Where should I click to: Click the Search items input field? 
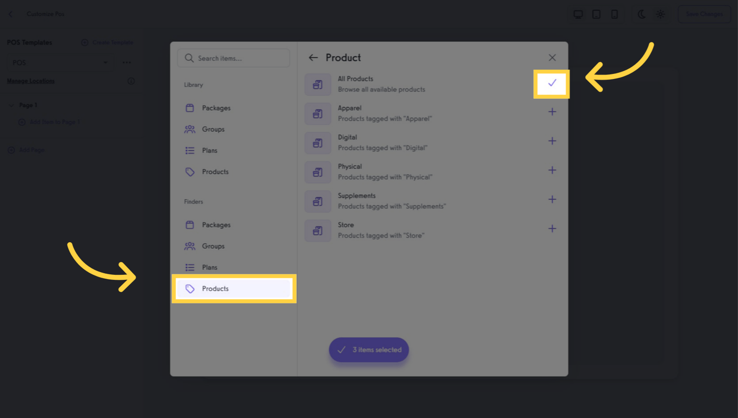pyautogui.click(x=233, y=58)
